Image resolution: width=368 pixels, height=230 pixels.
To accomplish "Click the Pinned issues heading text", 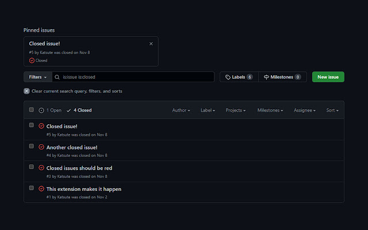I will (39, 30).
